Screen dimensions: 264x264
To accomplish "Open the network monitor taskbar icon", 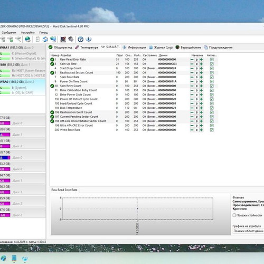I will pyautogui.click(x=25, y=259).
